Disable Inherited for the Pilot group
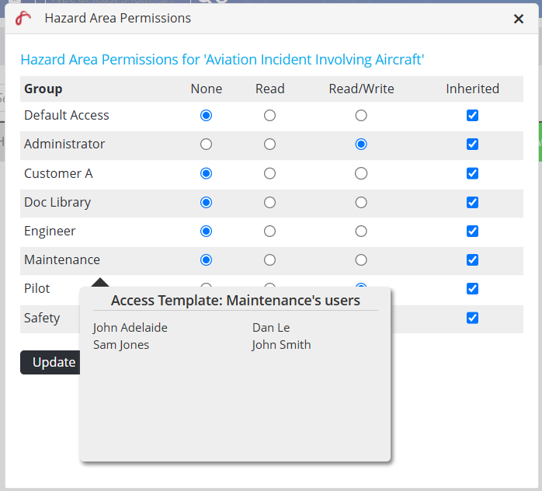 pyautogui.click(x=472, y=288)
